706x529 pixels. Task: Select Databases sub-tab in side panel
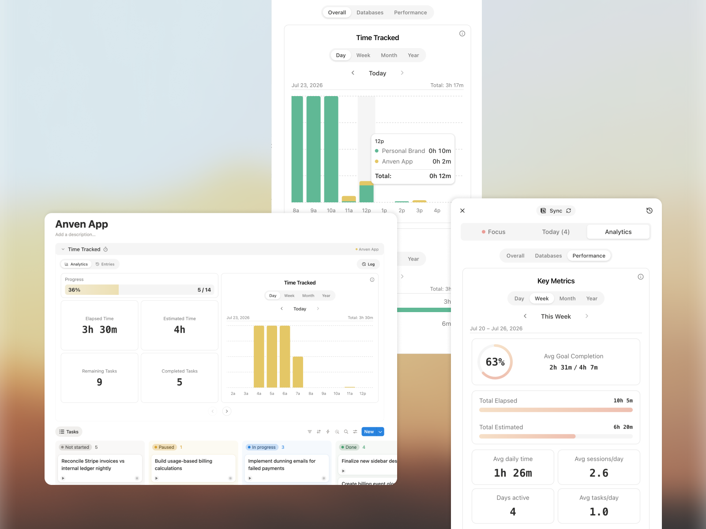[x=548, y=256]
